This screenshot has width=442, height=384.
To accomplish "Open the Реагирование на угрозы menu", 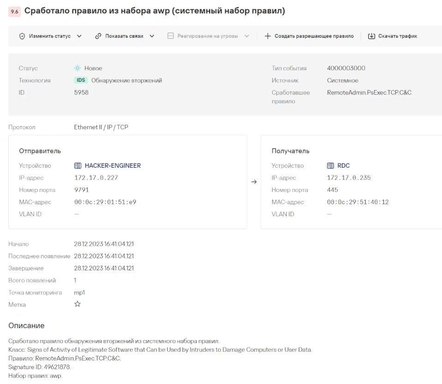I will click(x=207, y=37).
